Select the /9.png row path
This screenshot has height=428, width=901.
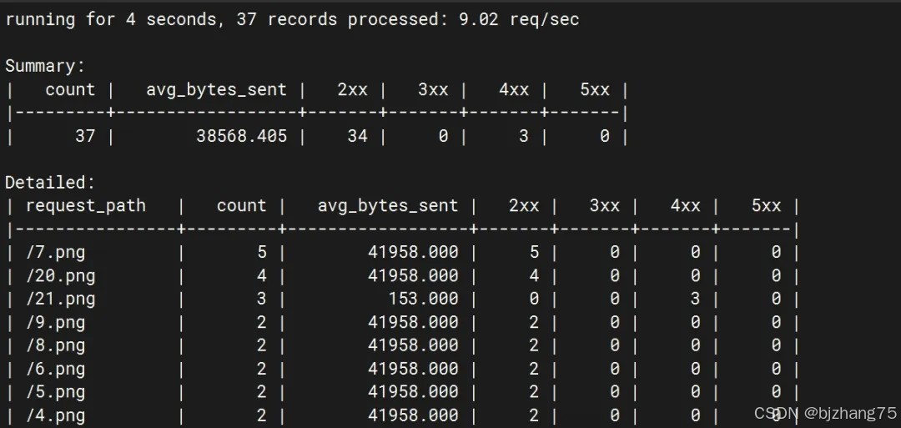(55, 322)
